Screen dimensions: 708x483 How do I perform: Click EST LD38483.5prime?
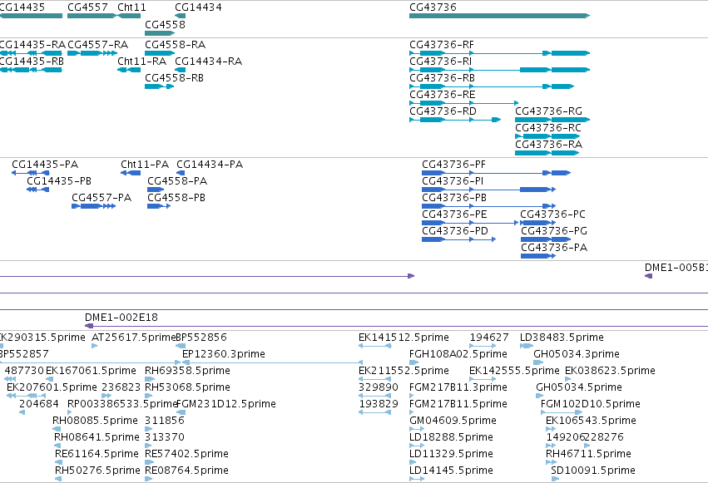click(x=527, y=346)
